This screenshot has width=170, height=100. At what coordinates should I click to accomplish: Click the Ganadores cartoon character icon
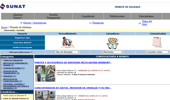[113, 43]
